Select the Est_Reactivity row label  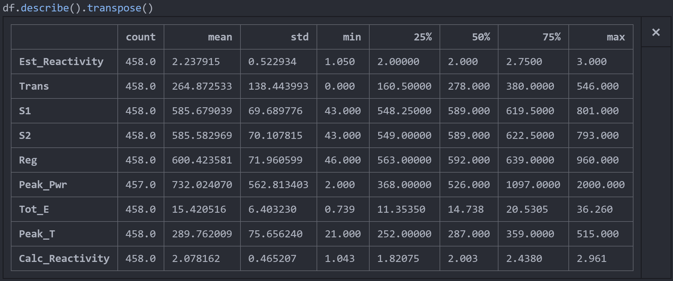coord(61,62)
